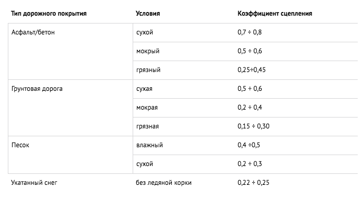Click the 'мокрый' condition cell
364x200 pixels.
(148, 51)
